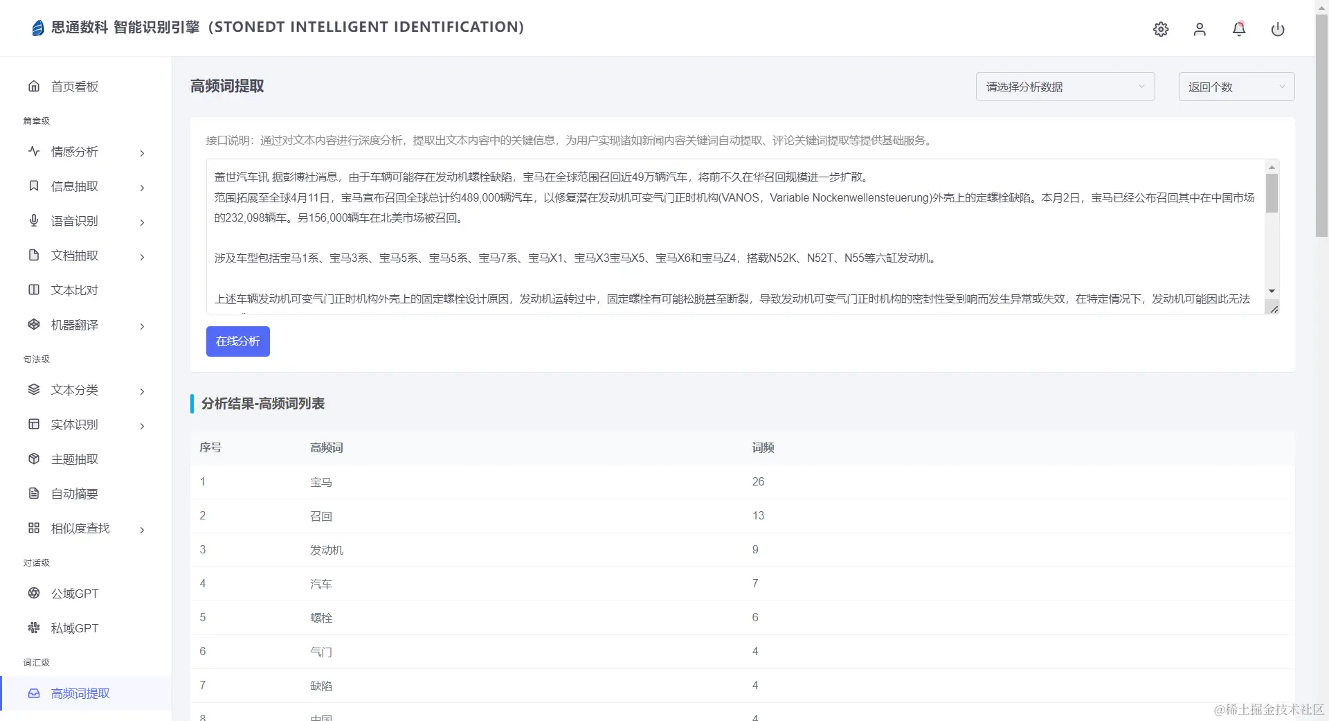Click the icon beside 私域GPT
The height and width of the screenshot is (721, 1329).
pos(34,627)
